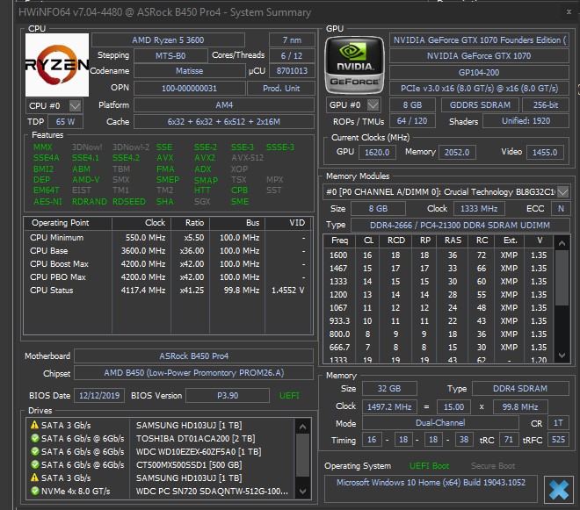580x510 pixels.
Task: Click the 1333 MHz module clock field
Action: 479,209
